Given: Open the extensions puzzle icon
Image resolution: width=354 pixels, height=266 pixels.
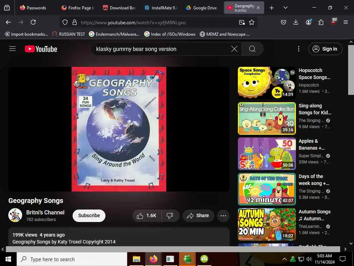Looking at the screenshot, I should tap(321, 22).
